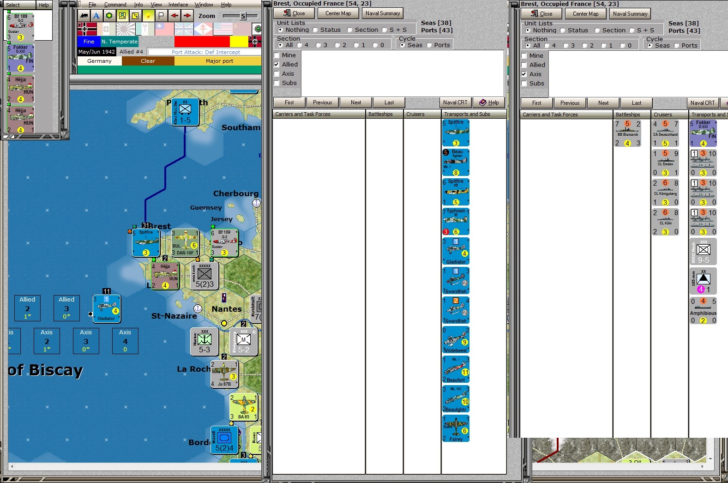Screen dimensions: 728x483
Task: Untick the Axis checkbox in right port window
Action: [524, 74]
